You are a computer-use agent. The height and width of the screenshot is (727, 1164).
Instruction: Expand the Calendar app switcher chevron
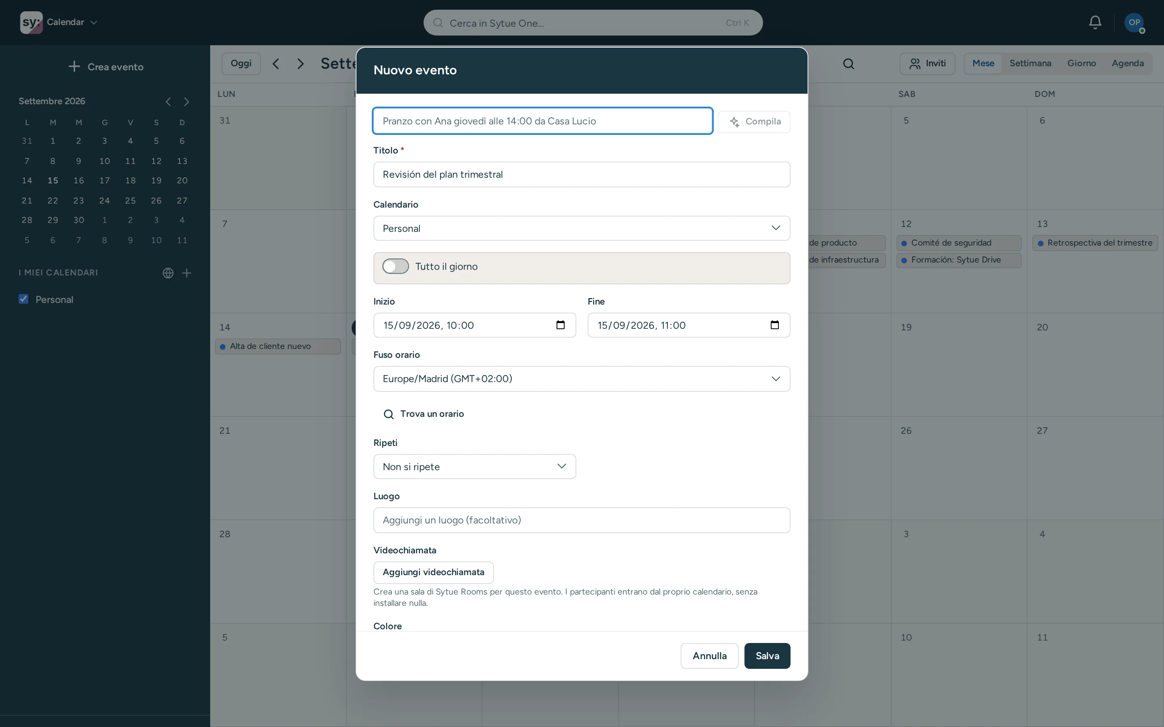tap(94, 22)
